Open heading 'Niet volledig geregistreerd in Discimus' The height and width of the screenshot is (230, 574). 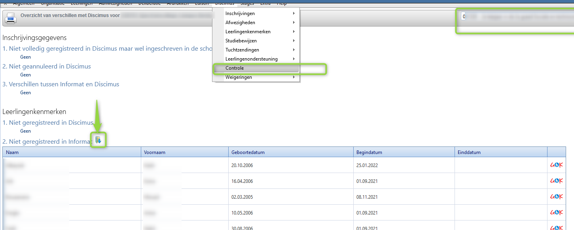point(108,49)
